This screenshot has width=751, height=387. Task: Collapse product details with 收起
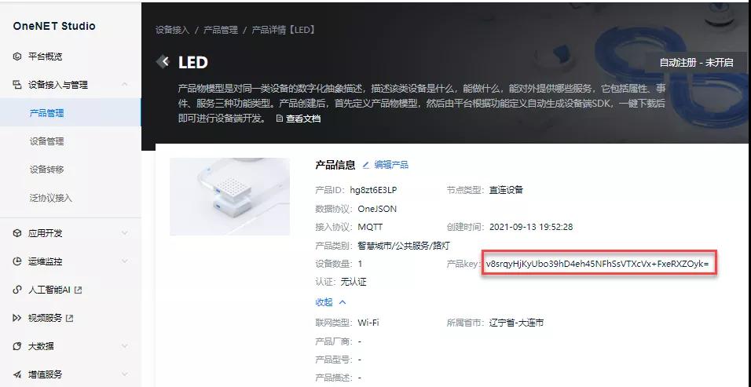pos(331,302)
